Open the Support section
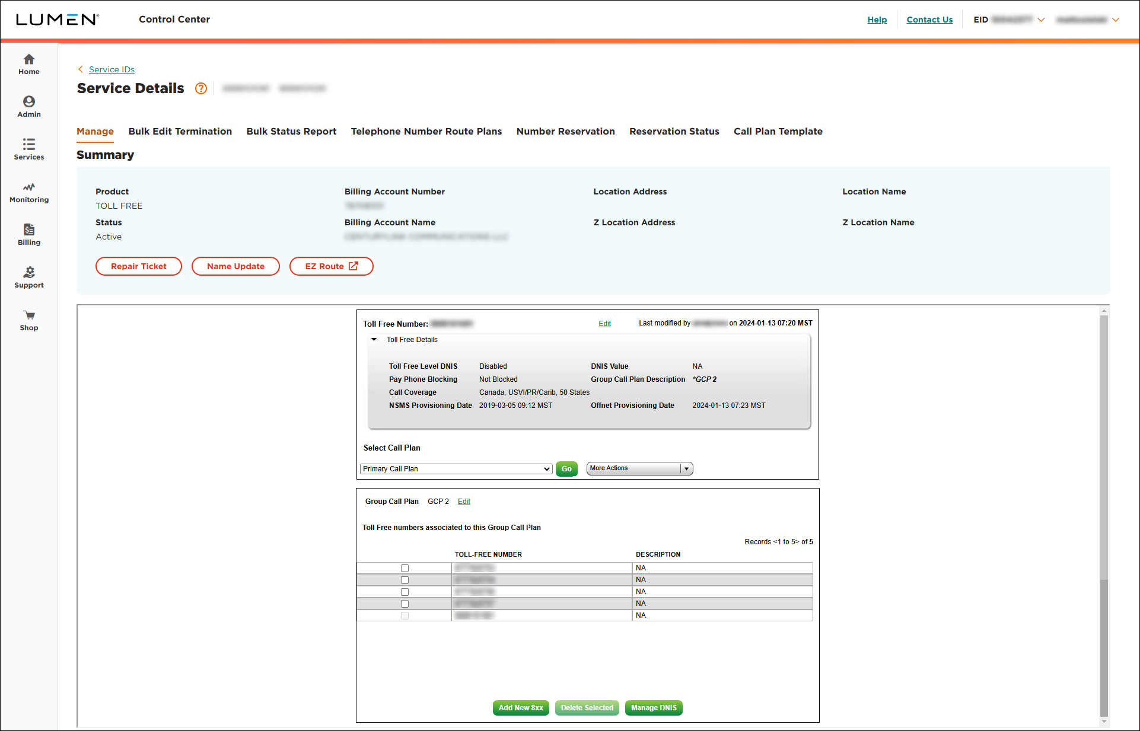 [x=28, y=276]
